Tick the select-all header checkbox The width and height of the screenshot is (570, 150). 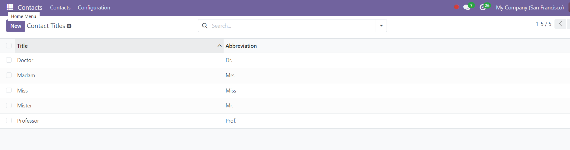pyautogui.click(x=9, y=46)
